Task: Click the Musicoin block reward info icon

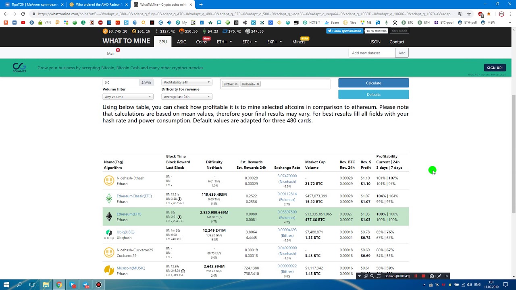Action: click(183, 271)
